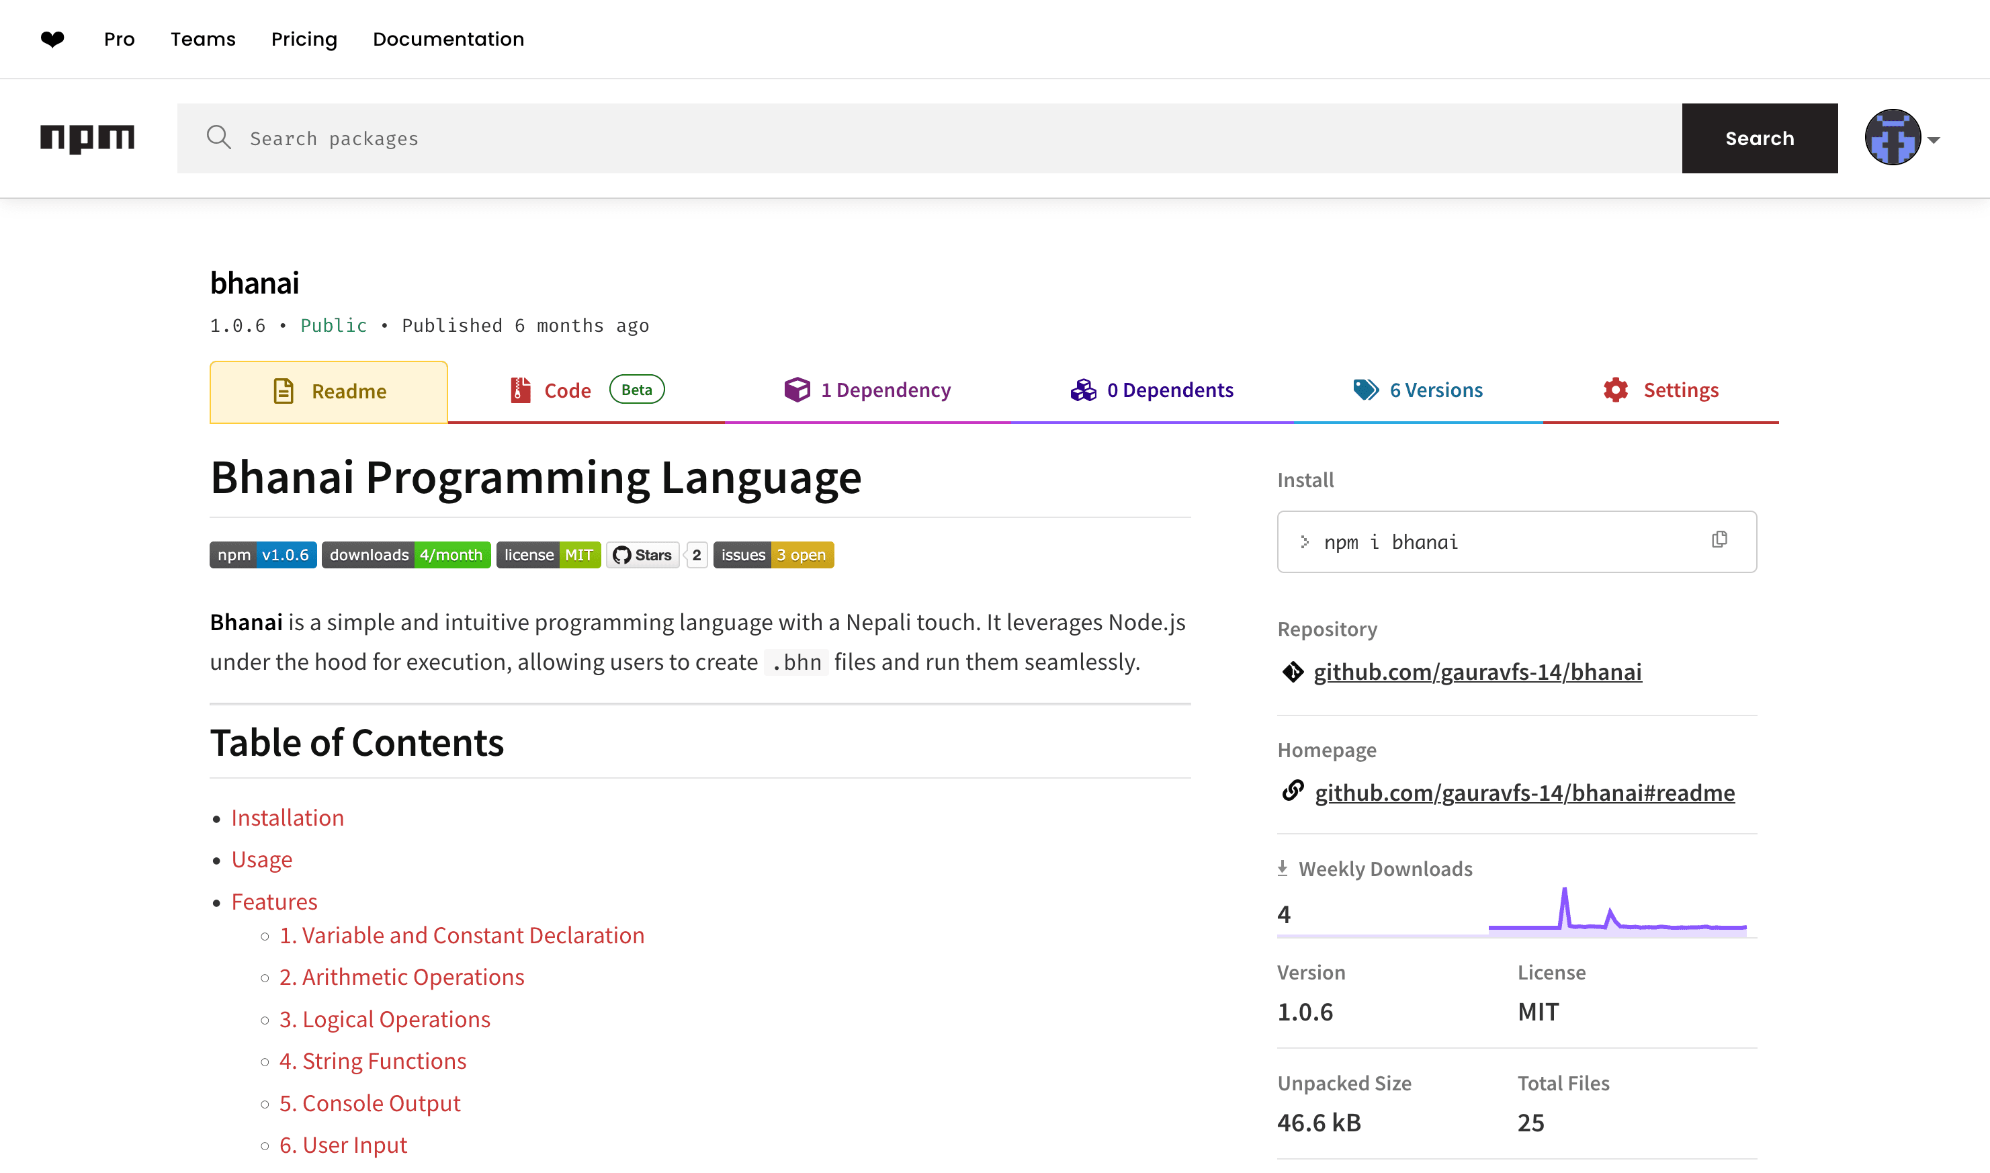Click the downloads 4/month badge
This screenshot has width=1990, height=1173.
(406, 555)
